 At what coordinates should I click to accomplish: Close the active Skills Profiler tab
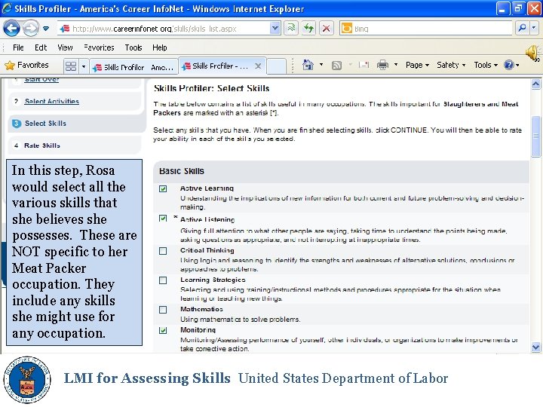coord(258,66)
